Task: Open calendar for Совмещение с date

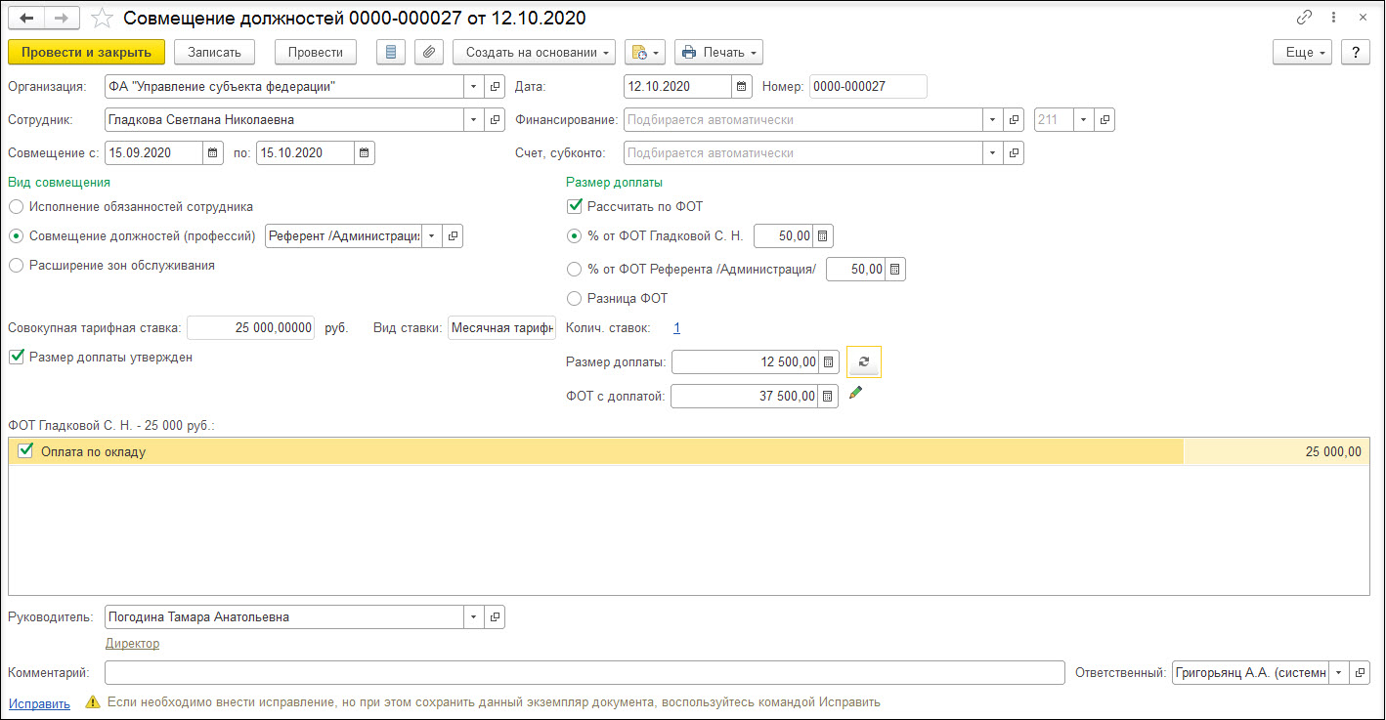Action: (x=213, y=152)
